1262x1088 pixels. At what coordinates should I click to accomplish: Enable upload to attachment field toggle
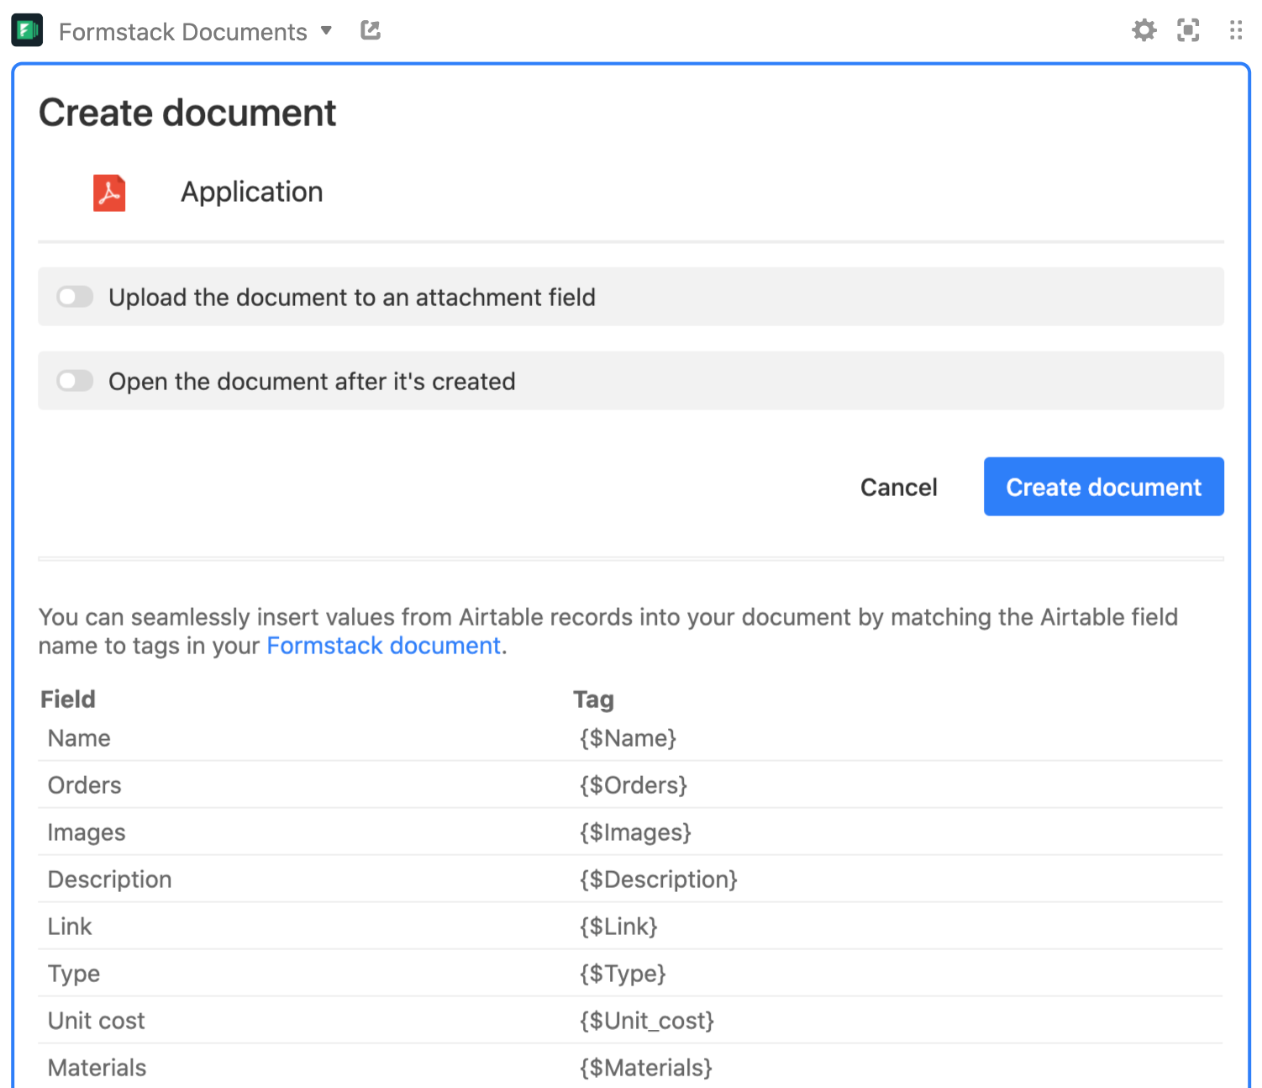coord(75,297)
